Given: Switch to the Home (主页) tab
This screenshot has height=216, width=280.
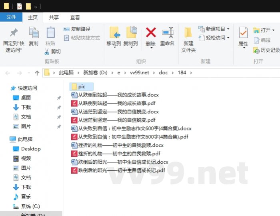Looking at the screenshot, I should point(33,18).
